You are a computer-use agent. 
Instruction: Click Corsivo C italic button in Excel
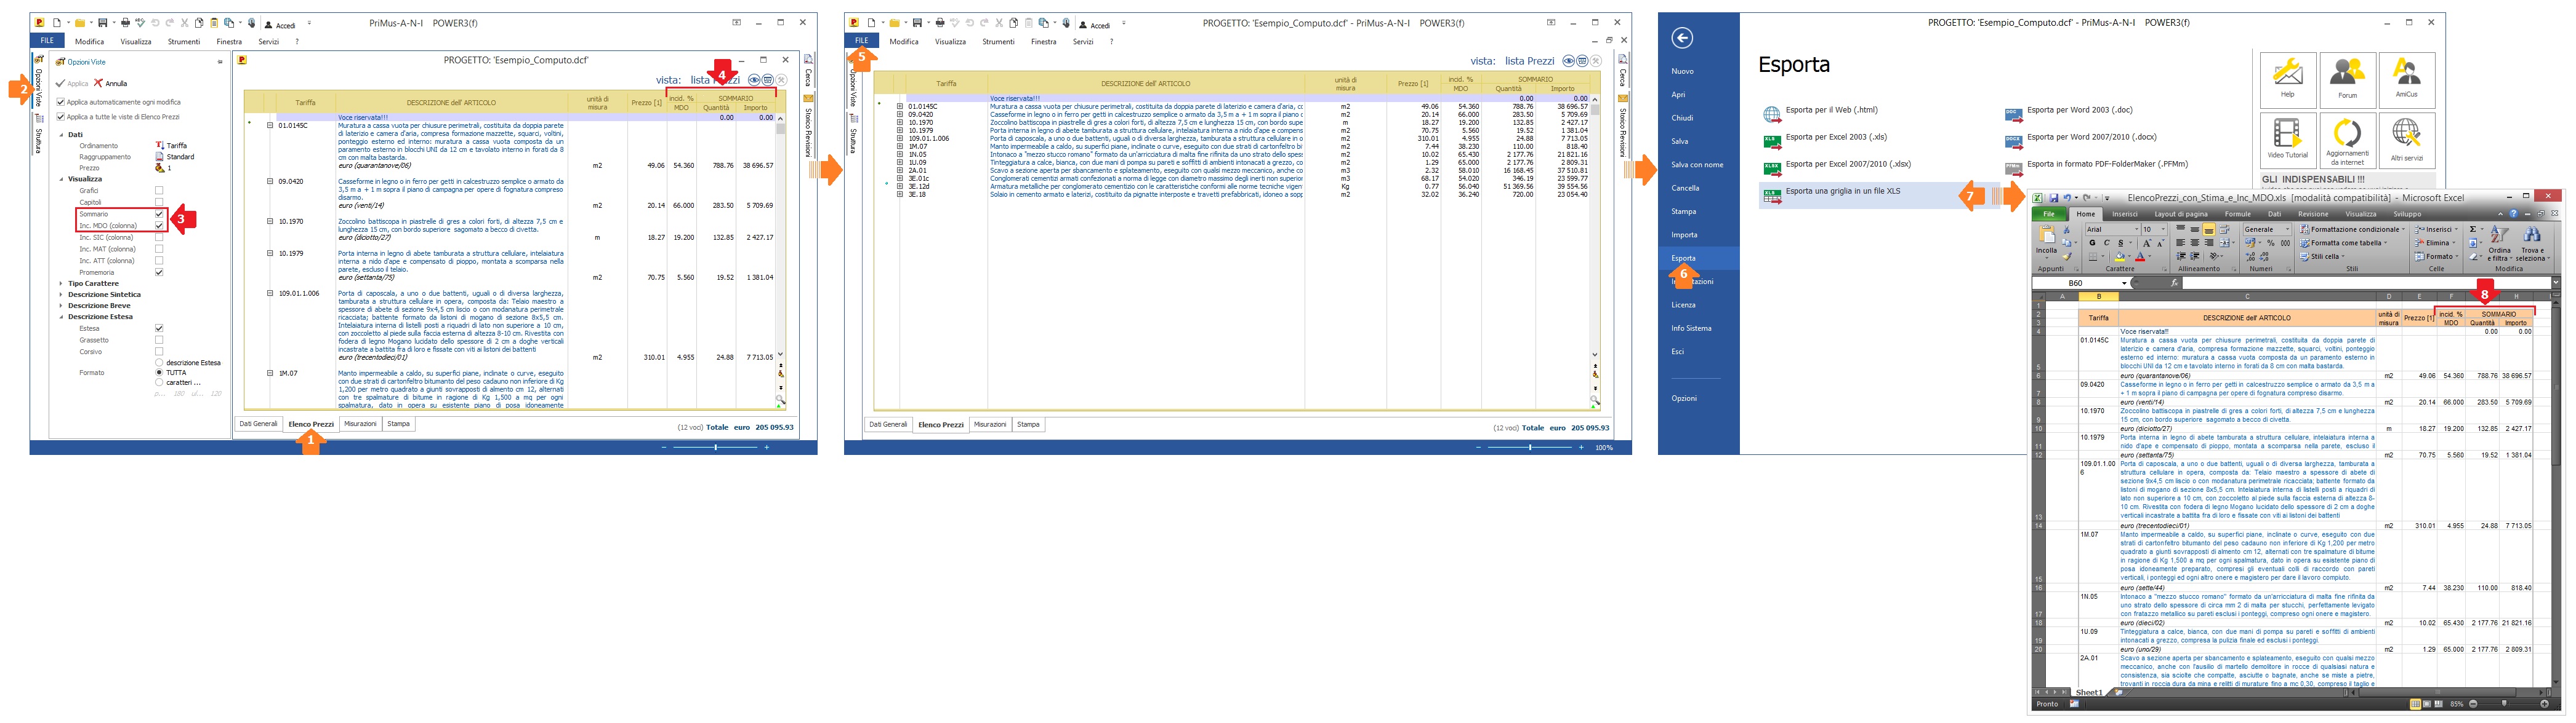[2106, 243]
